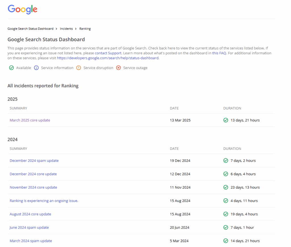Open the Ranking ongoing issue incident

point(44,201)
